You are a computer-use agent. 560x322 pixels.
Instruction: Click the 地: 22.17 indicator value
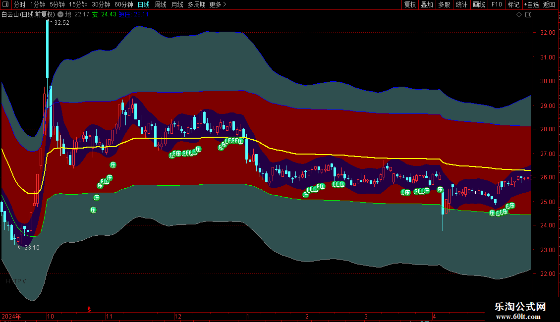(x=77, y=14)
